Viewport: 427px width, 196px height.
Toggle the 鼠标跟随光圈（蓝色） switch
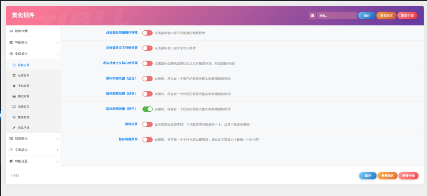pos(147,78)
